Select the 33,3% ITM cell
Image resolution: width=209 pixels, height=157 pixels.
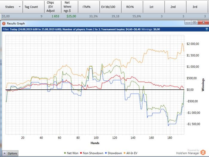(x=93, y=16)
